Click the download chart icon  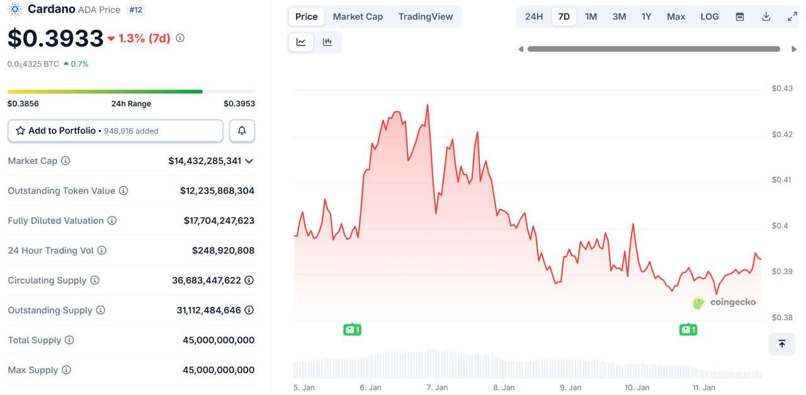(x=766, y=16)
